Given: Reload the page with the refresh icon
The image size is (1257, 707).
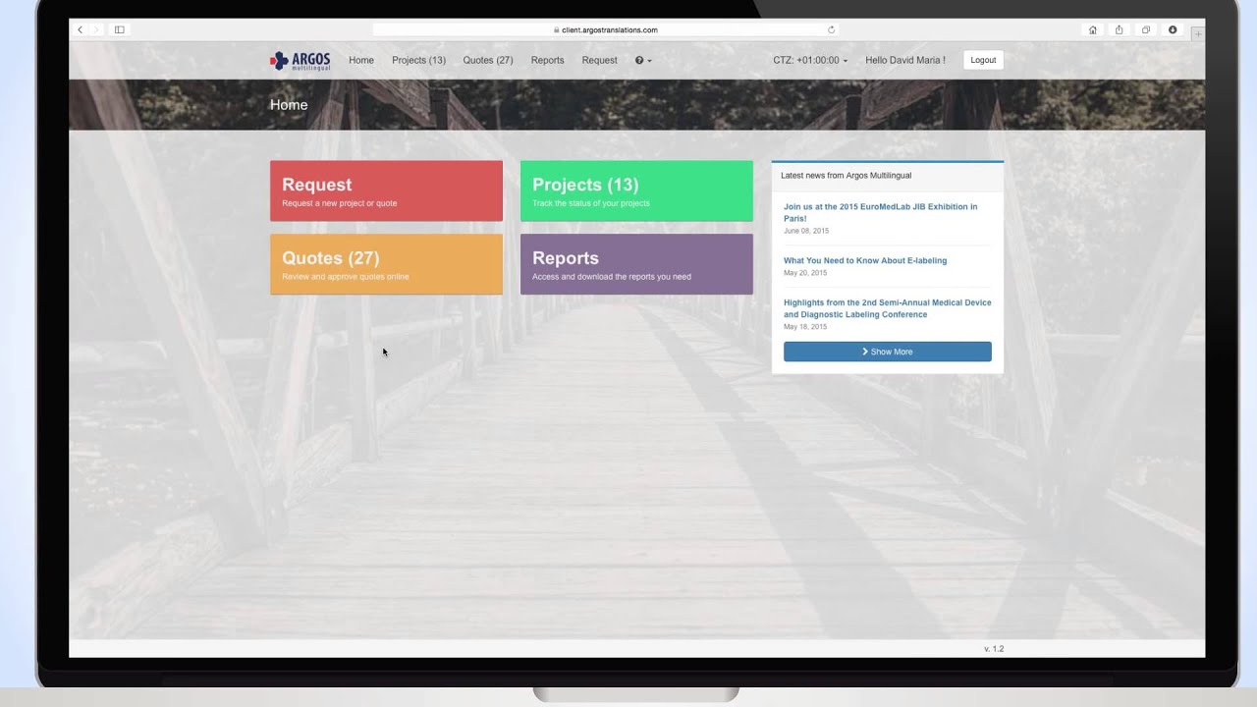Looking at the screenshot, I should click(832, 30).
